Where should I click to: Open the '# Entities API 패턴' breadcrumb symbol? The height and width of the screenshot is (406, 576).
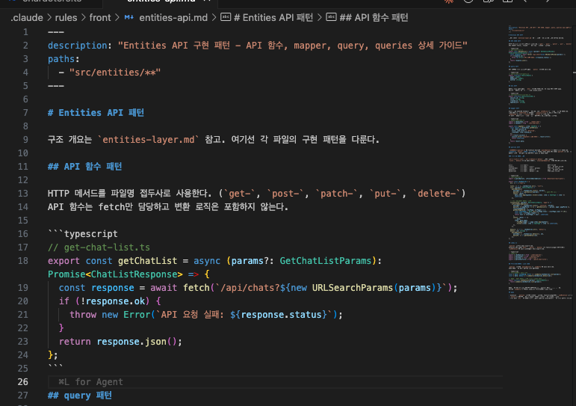click(273, 18)
